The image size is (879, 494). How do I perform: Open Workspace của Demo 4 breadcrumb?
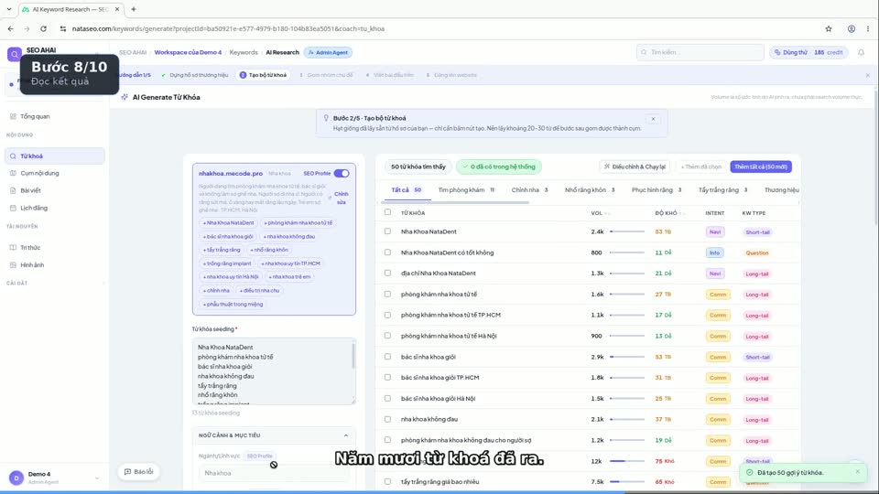[x=188, y=52]
